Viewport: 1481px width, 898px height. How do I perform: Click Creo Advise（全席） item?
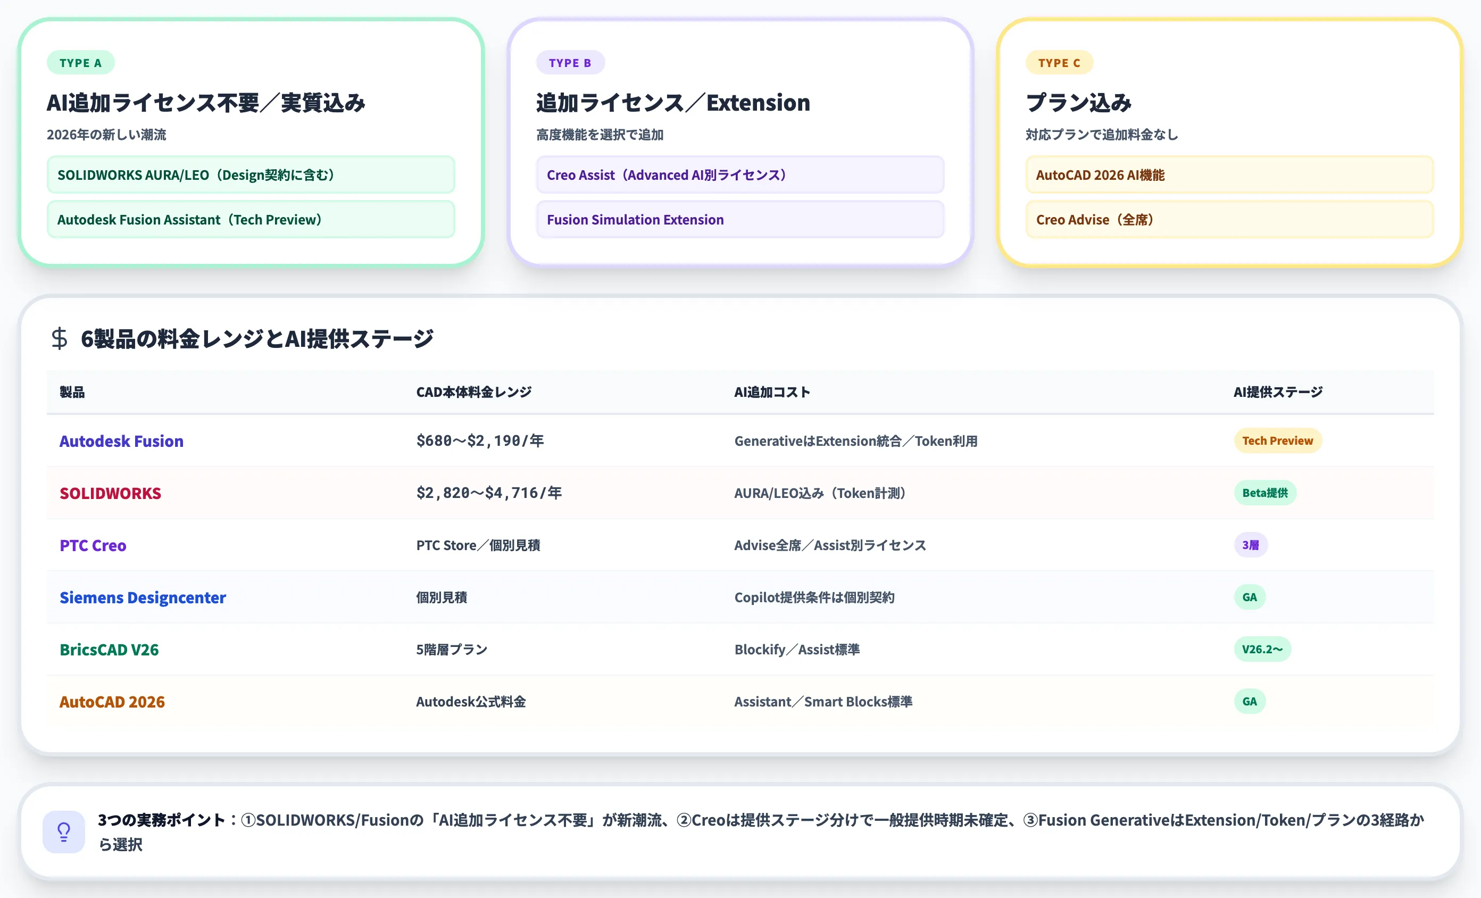click(1229, 219)
